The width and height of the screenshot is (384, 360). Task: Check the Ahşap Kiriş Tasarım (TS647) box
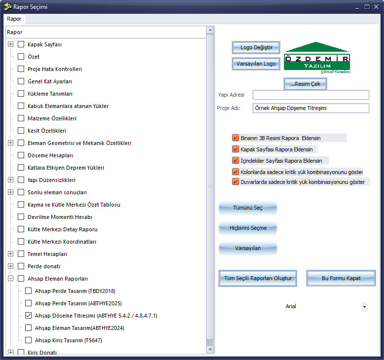[x=29, y=340]
